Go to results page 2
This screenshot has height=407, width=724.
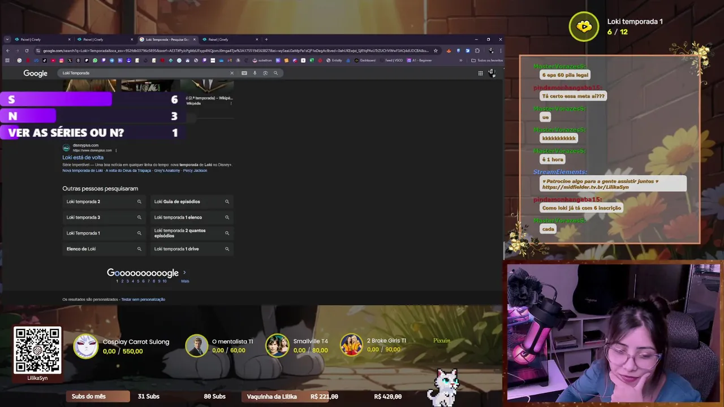[122, 281]
